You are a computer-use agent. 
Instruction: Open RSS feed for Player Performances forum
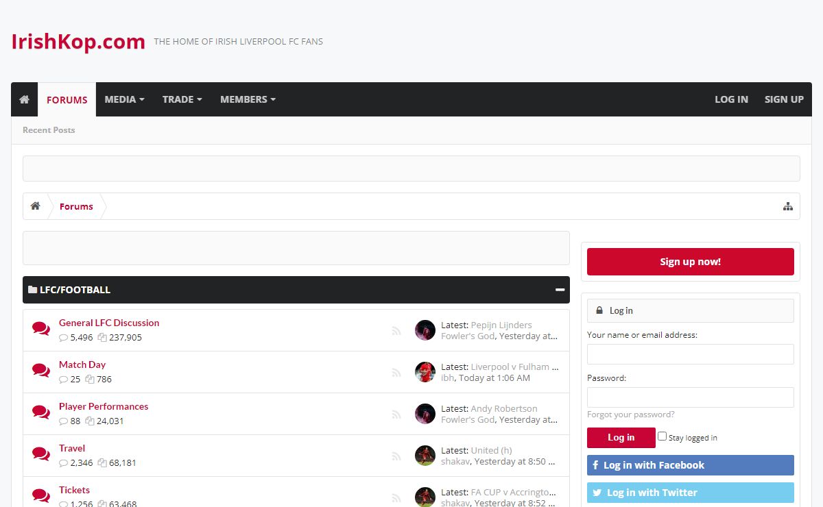[x=396, y=415]
